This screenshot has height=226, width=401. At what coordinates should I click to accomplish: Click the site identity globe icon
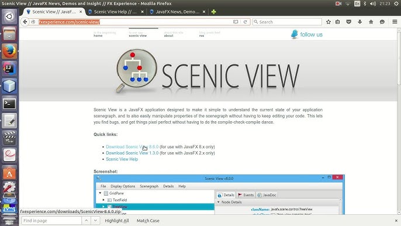pyautogui.click(x=33, y=22)
